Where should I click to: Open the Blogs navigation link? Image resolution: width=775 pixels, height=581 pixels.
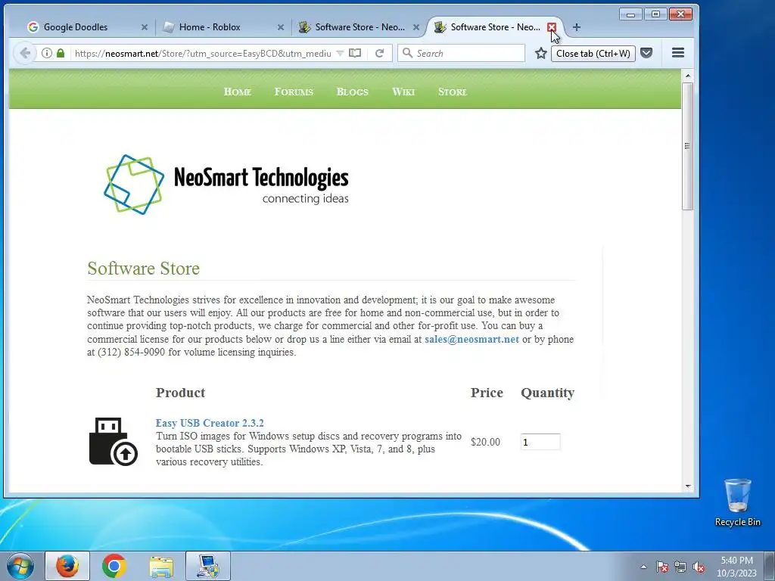coord(353,92)
